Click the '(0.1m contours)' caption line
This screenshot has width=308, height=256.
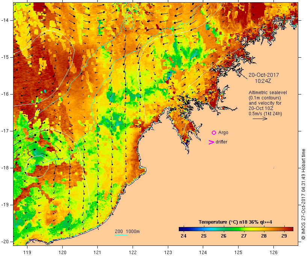click(265, 98)
